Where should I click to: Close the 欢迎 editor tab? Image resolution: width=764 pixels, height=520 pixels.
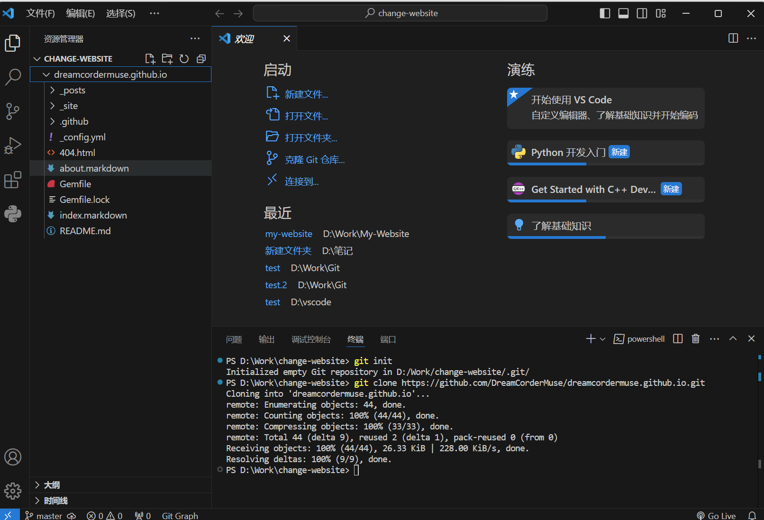click(287, 38)
